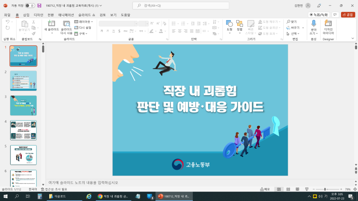Pick the font color swatch

click(161, 31)
